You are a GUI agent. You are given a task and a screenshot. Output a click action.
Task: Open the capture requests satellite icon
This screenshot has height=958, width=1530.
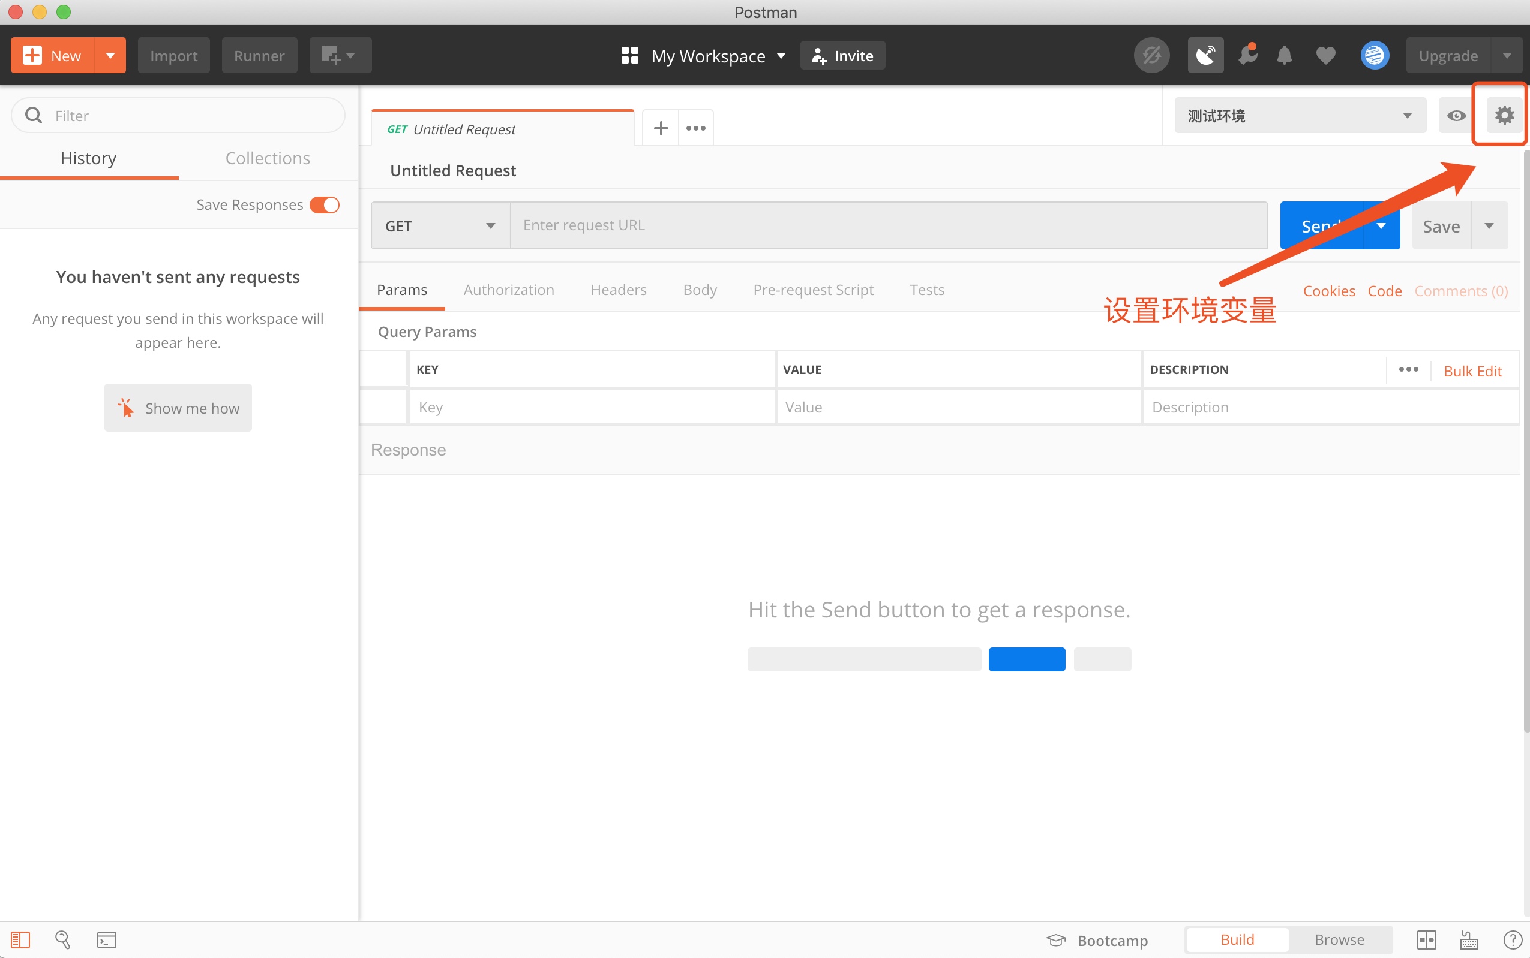(x=1205, y=55)
